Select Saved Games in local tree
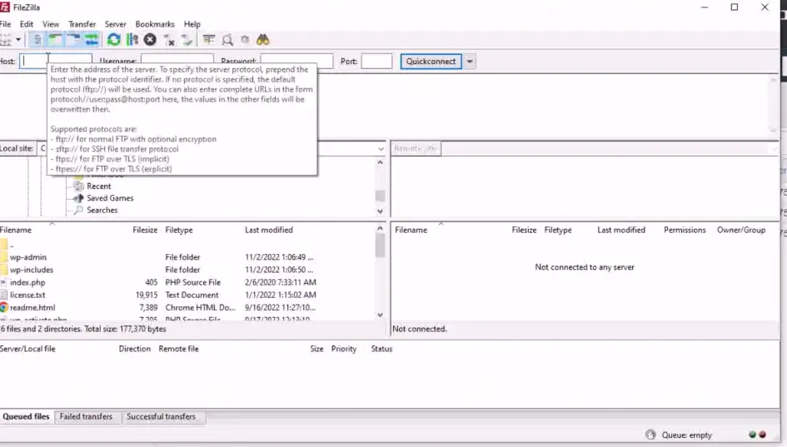Screen dimensions: 787x447 110,198
